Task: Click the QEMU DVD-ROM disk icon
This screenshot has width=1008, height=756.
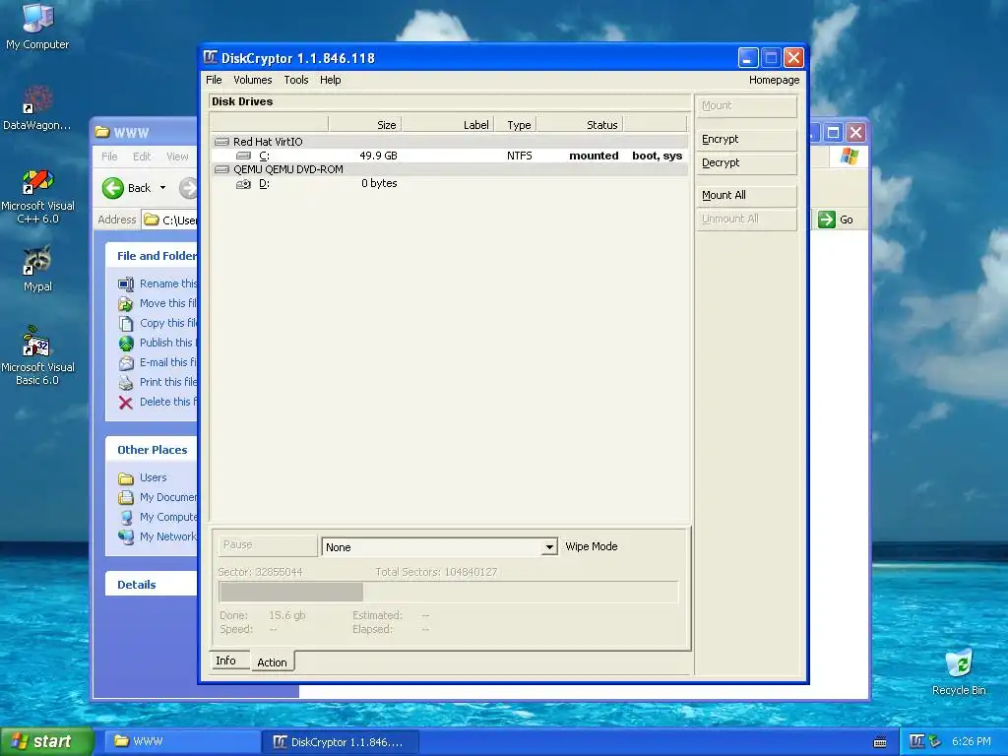Action: (221, 169)
